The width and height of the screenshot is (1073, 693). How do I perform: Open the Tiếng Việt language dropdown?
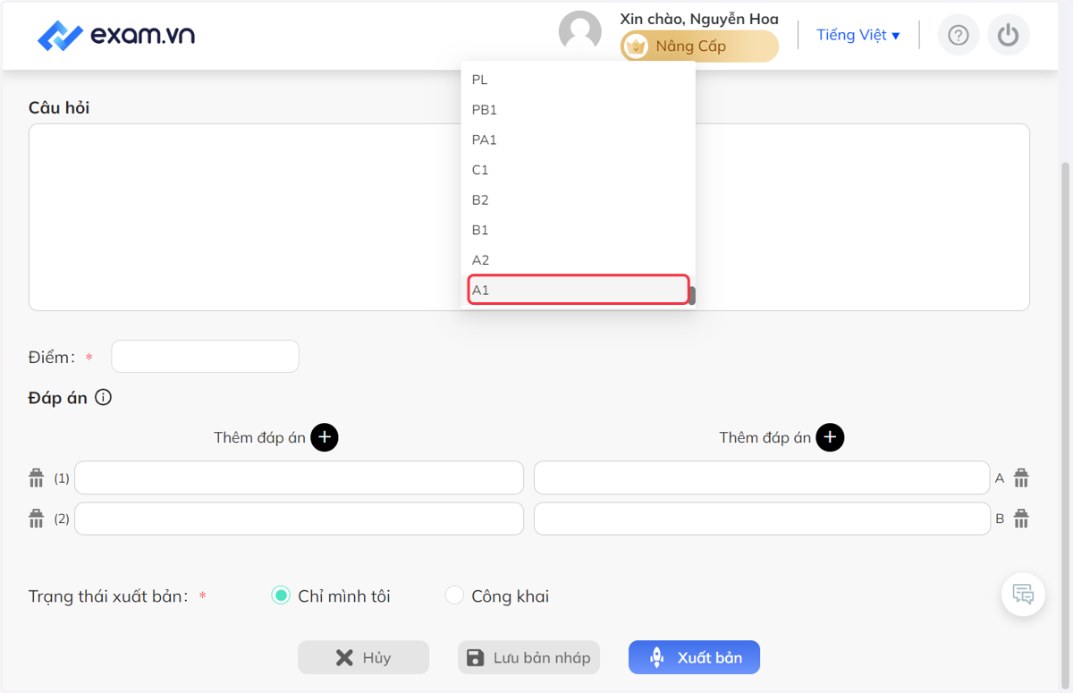click(858, 36)
